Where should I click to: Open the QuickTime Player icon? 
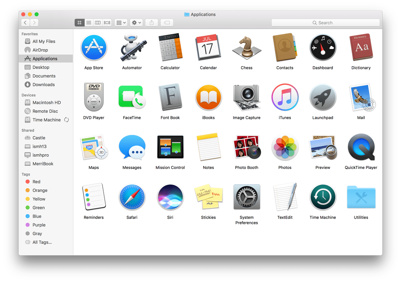pos(361,147)
